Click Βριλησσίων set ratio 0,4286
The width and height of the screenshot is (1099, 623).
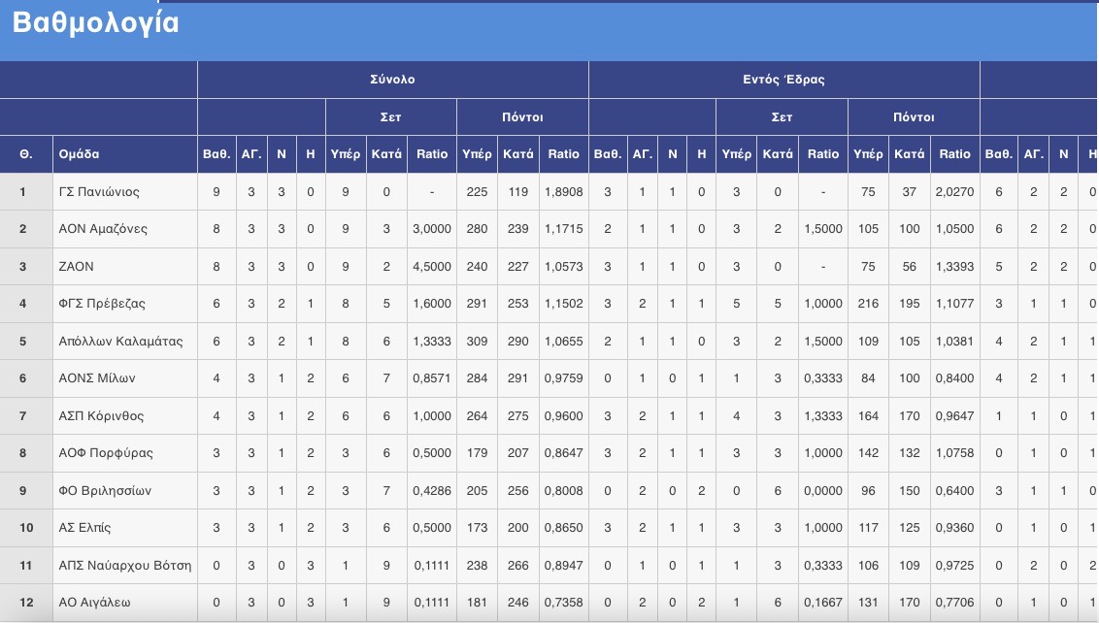point(432,491)
